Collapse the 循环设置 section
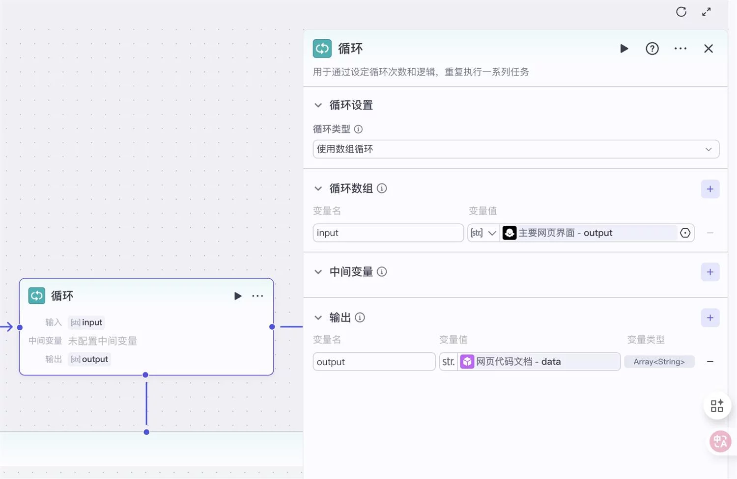Viewport: 737px width, 479px height. [x=318, y=105]
